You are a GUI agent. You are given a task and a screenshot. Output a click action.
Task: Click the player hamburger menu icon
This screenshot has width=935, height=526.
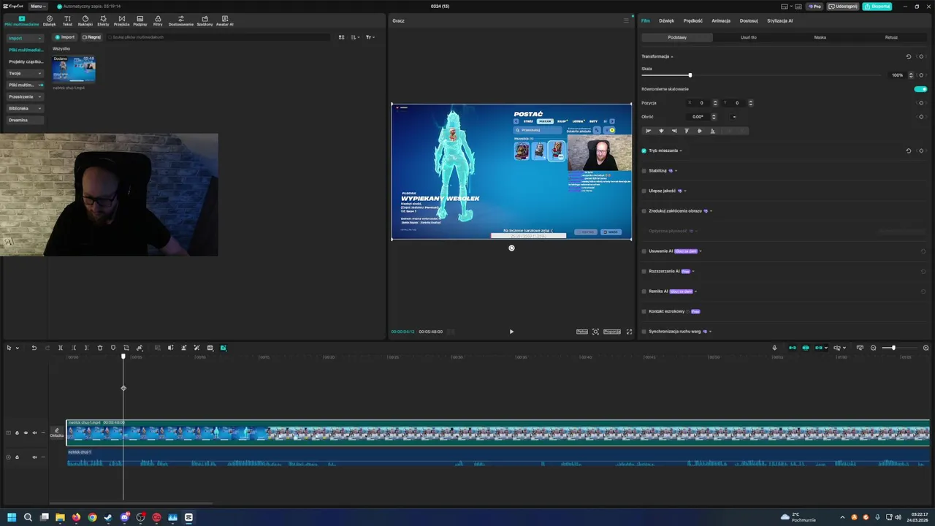[x=625, y=20]
